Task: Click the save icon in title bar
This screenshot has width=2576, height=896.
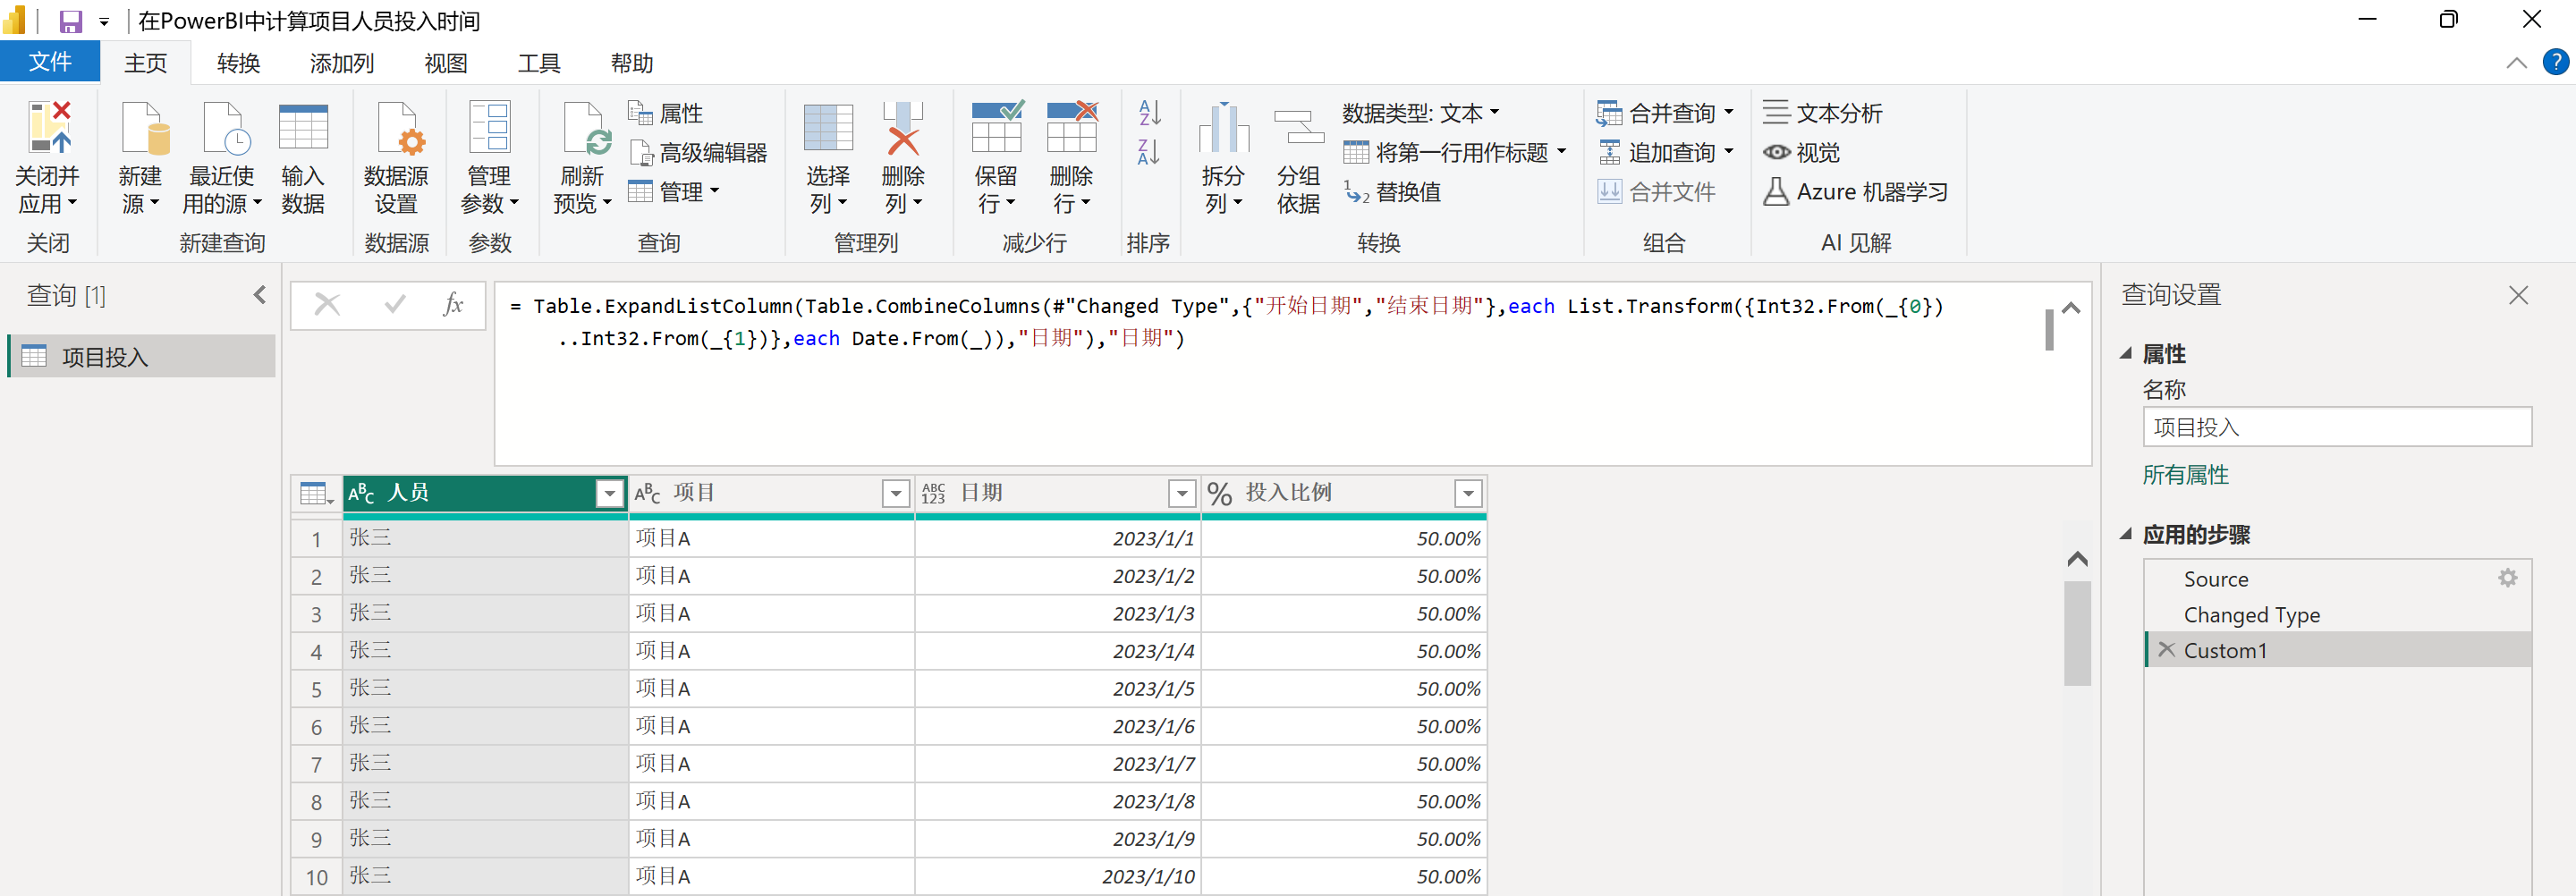Action: 71,21
